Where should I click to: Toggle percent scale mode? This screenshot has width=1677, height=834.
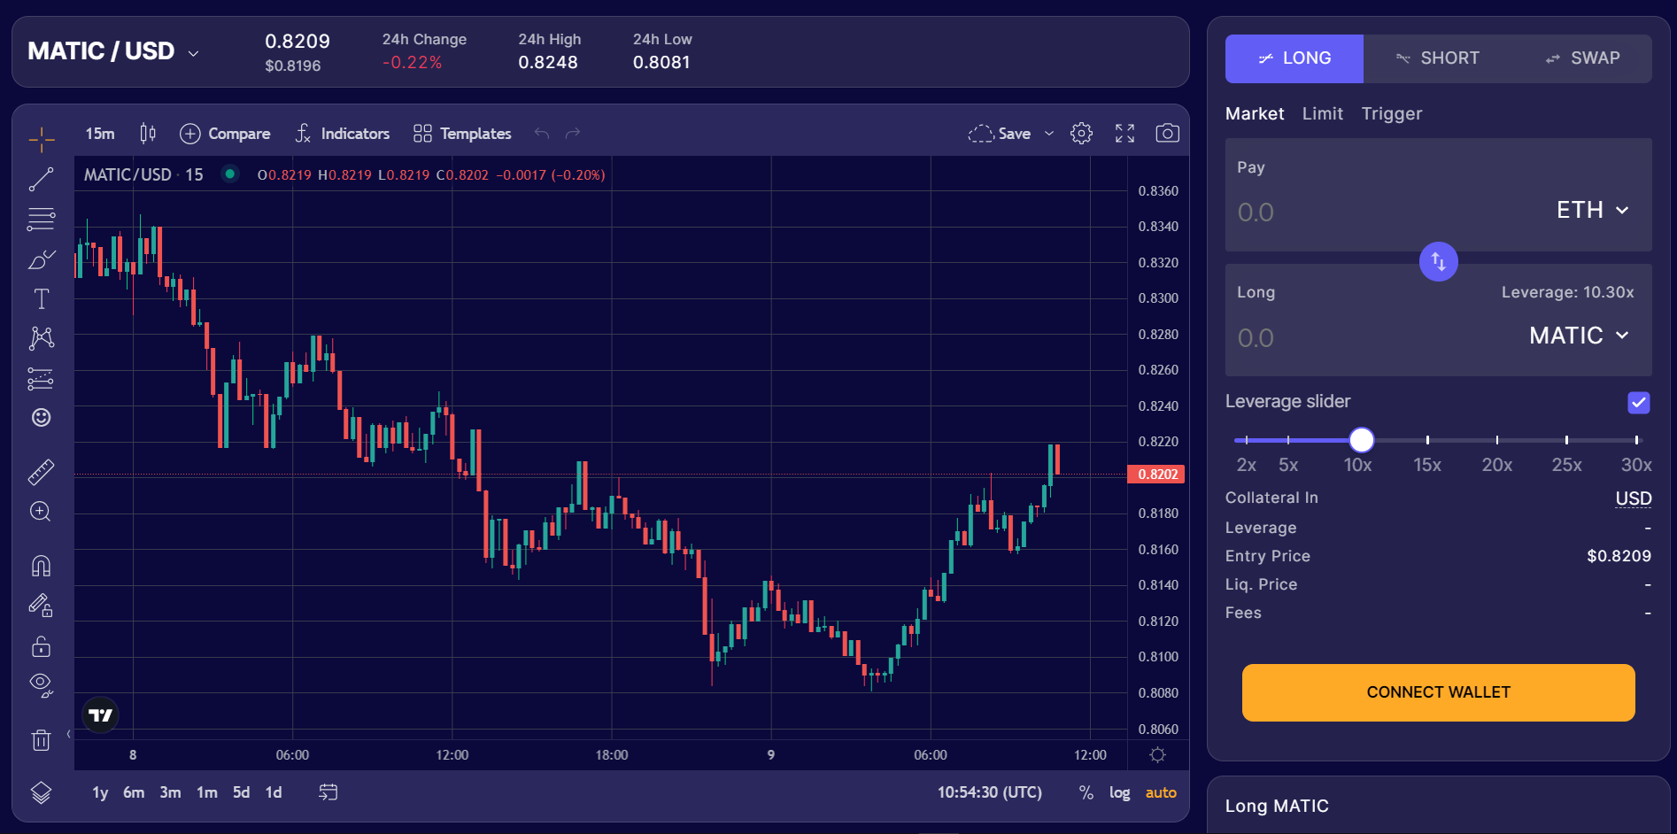1086,792
